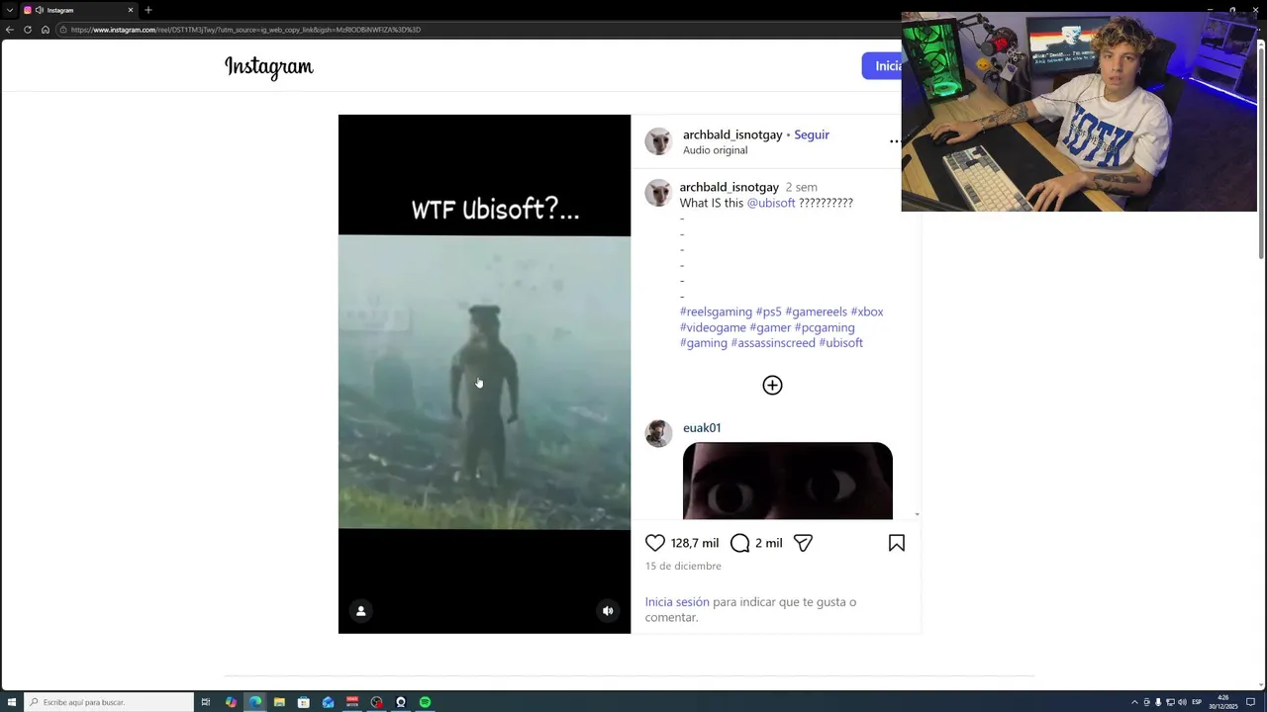This screenshot has height=712, width=1267.
Task: Click the 2 sem timestamp in caption
Action: coord(802,187)
